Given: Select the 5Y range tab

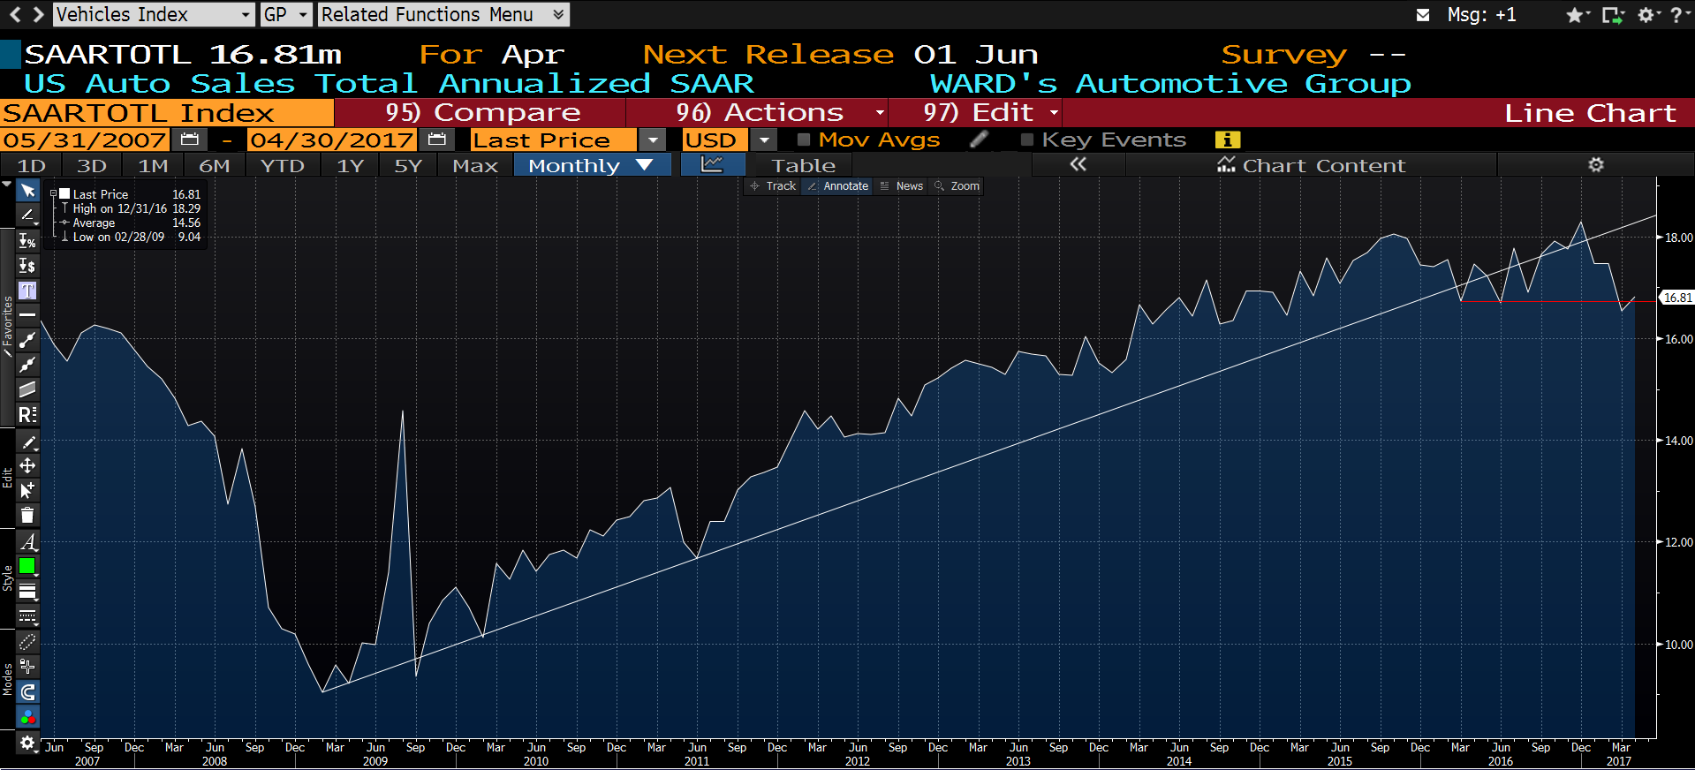Looking at the screenshot, I should tap(408, 165).
